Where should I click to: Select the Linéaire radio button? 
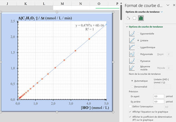pos(138,40)
